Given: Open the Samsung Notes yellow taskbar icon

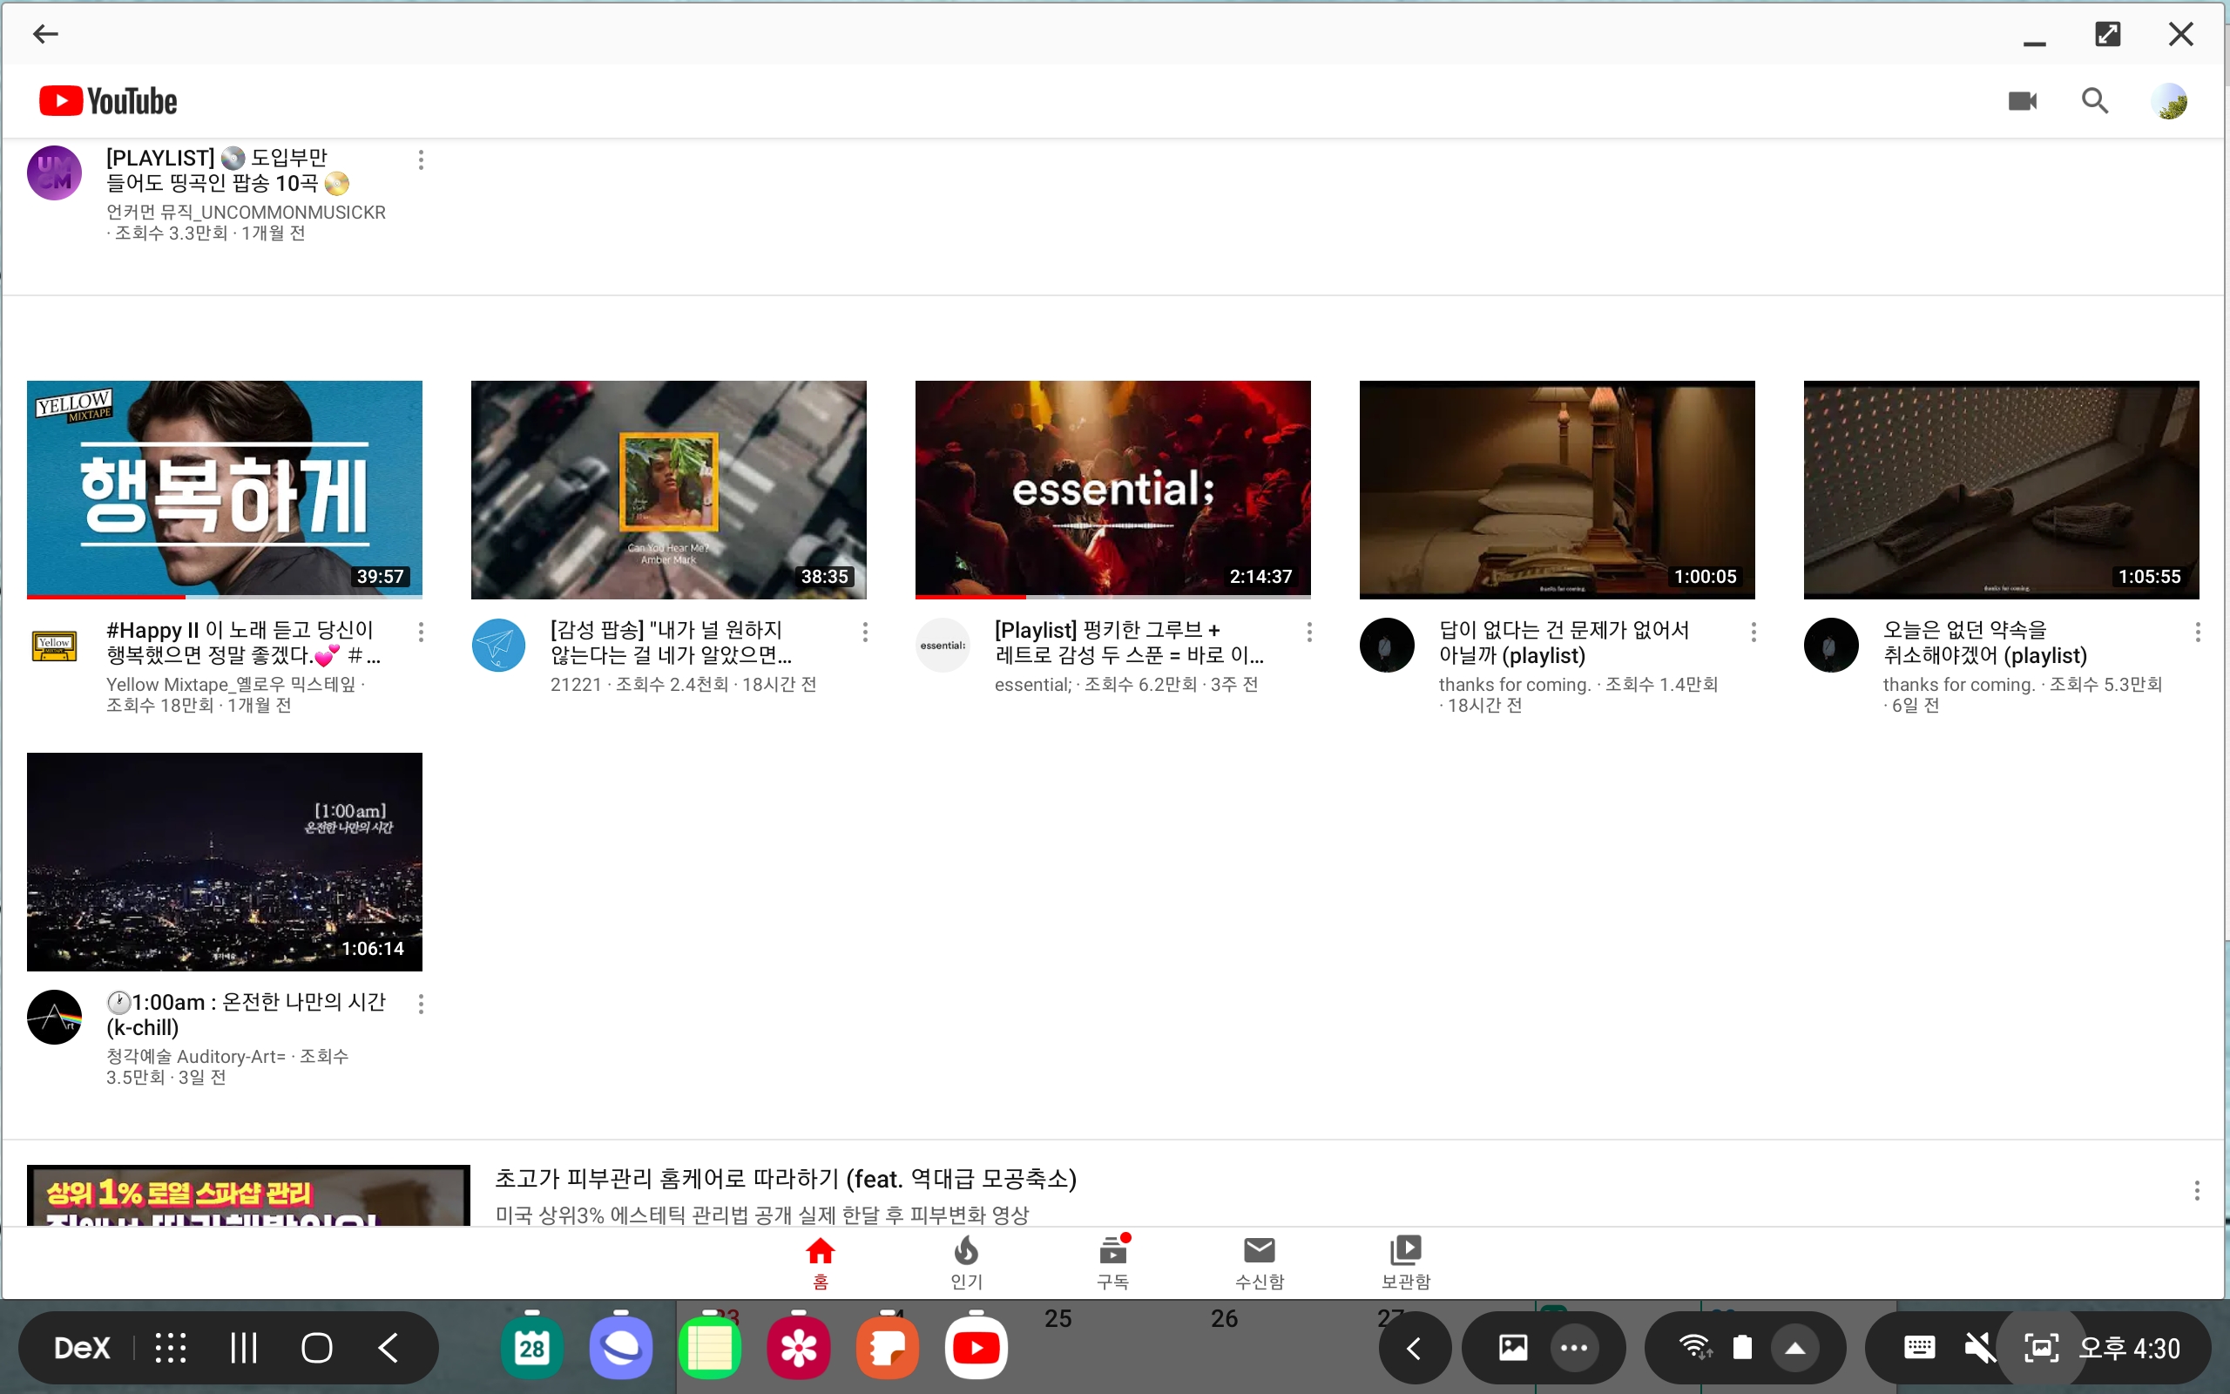Looking at the screenshot, I should (x=708, y=1348).
